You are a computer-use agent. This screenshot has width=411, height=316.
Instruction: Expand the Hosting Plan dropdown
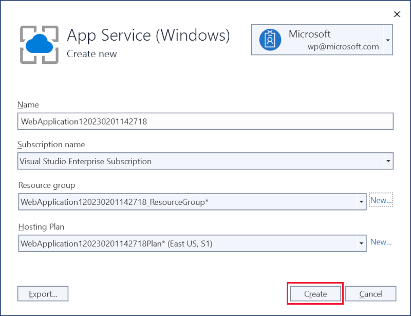point(361,243)
